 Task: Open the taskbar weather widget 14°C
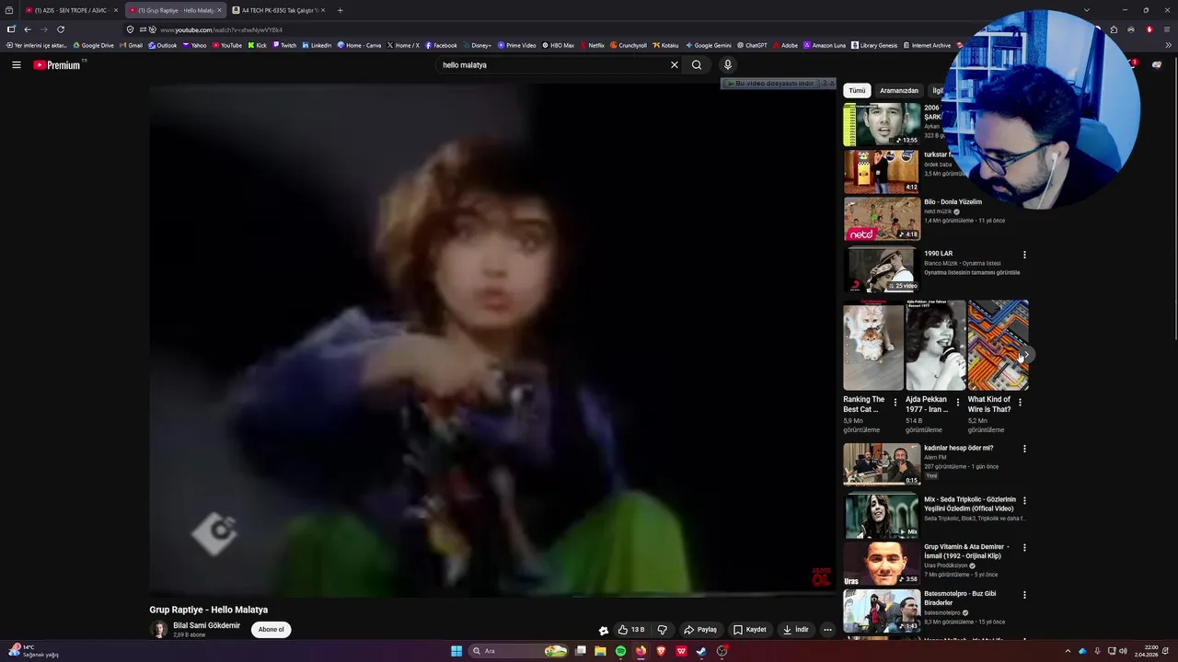[x=34, y=651]
